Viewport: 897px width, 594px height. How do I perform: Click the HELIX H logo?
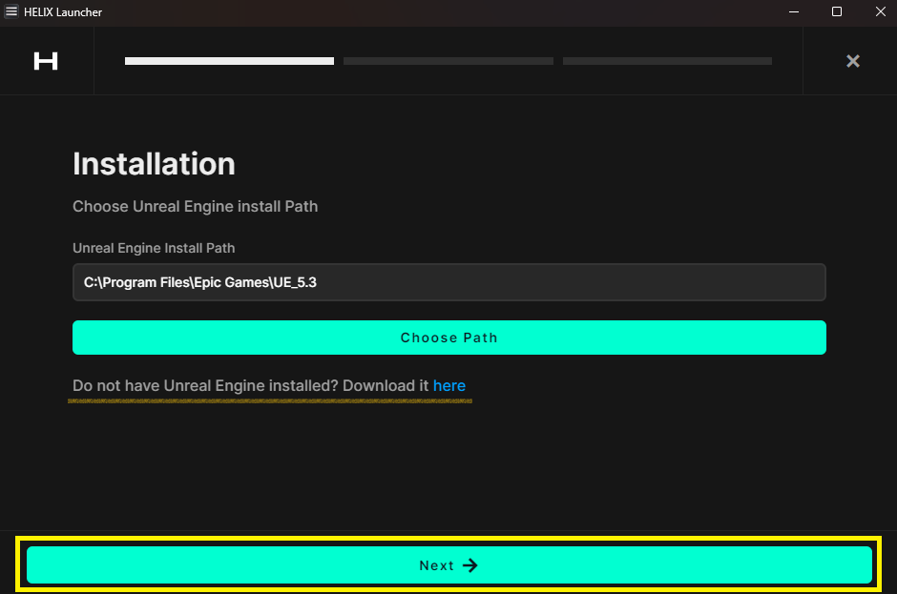coord(46,61)
